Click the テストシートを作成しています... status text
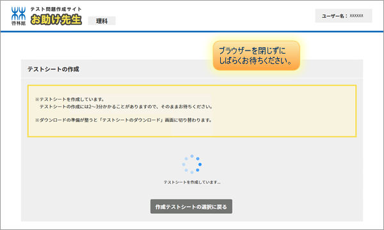384x230 pixels. click(192, 182)
